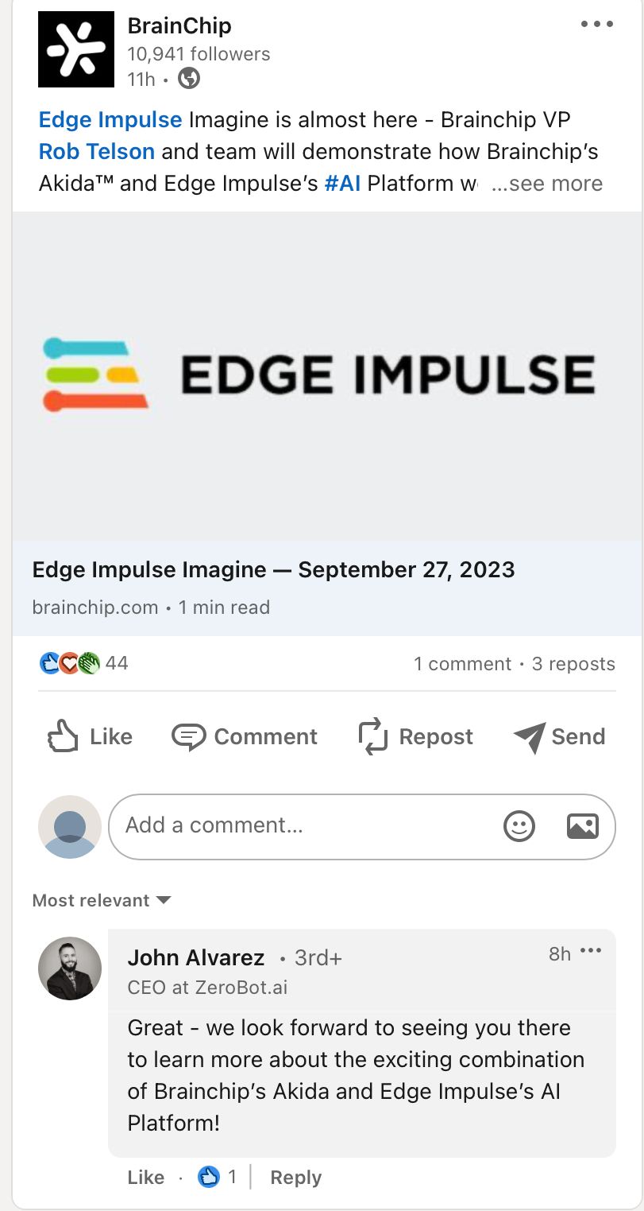
Task: Like John Alvarez's comment
Action: tap(145, 1178)
